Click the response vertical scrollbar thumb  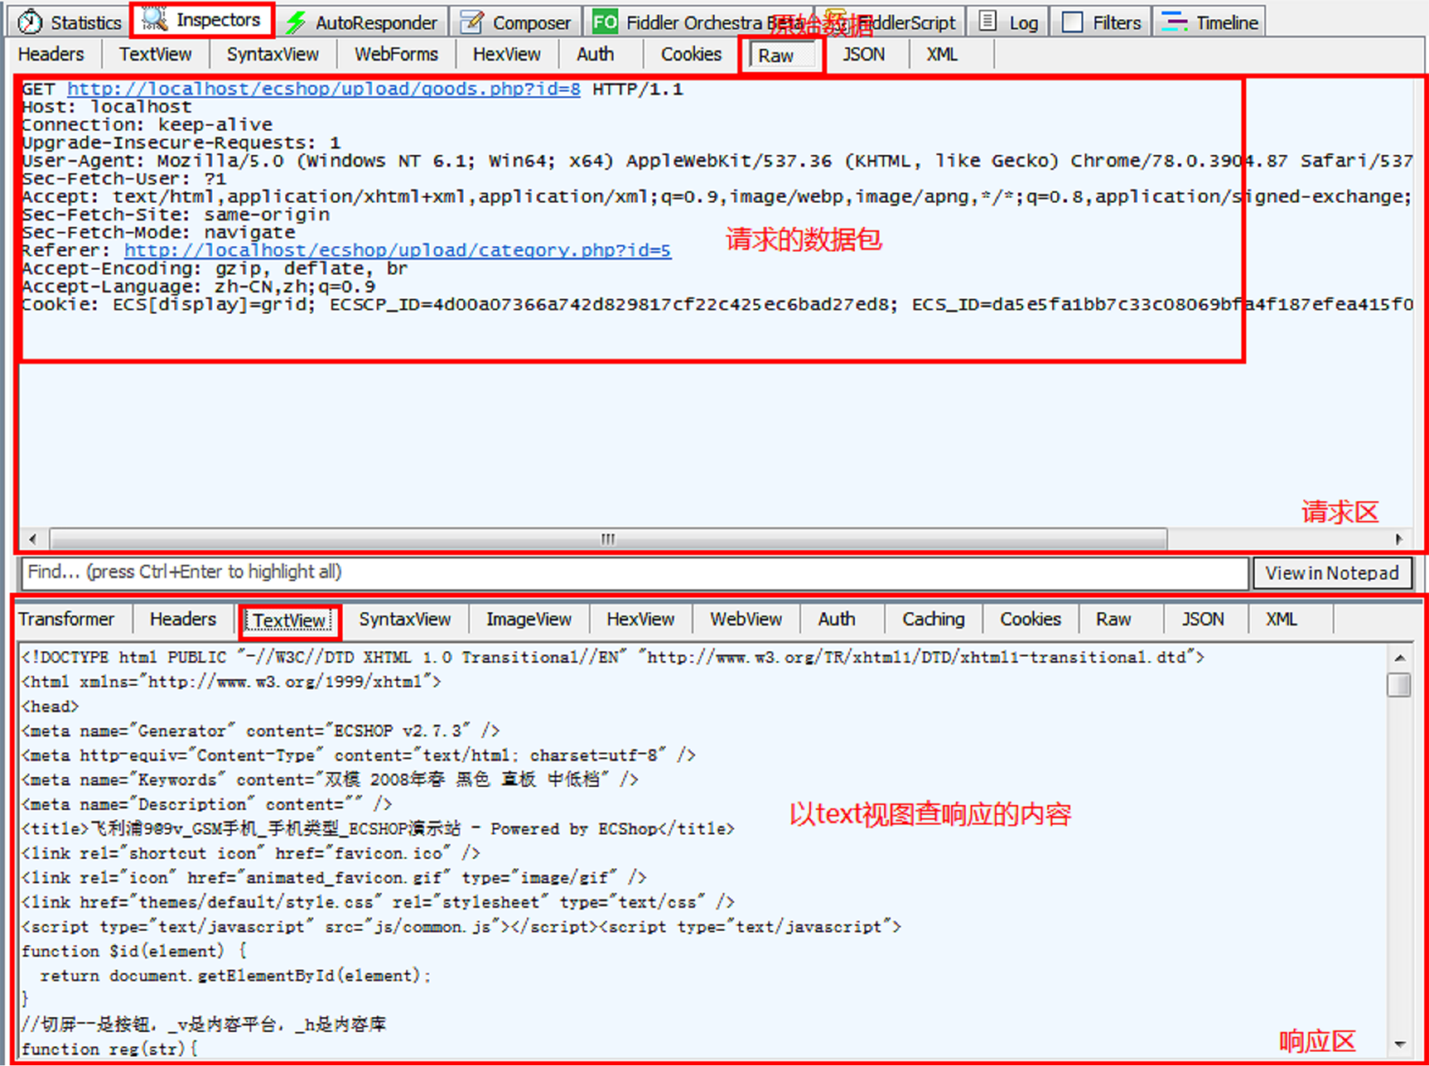click(1399, 685)
